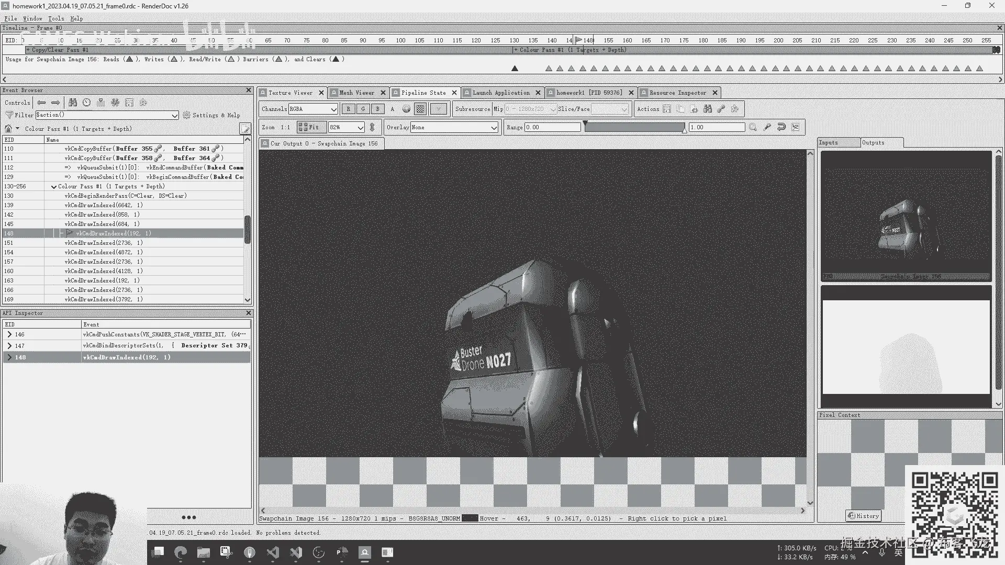Screen dimensions: 1005x565
Task: Click the Fit zoom button
Action: [311, 127]
